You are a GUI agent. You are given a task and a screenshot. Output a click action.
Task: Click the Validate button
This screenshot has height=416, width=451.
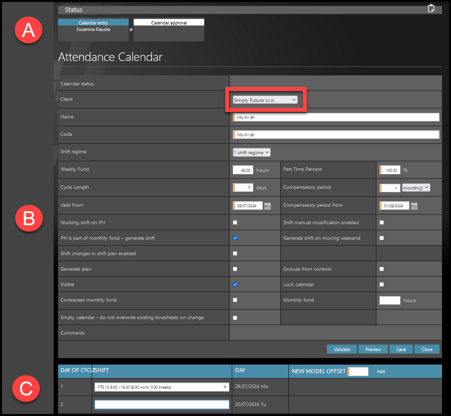(x=342, y=349)
